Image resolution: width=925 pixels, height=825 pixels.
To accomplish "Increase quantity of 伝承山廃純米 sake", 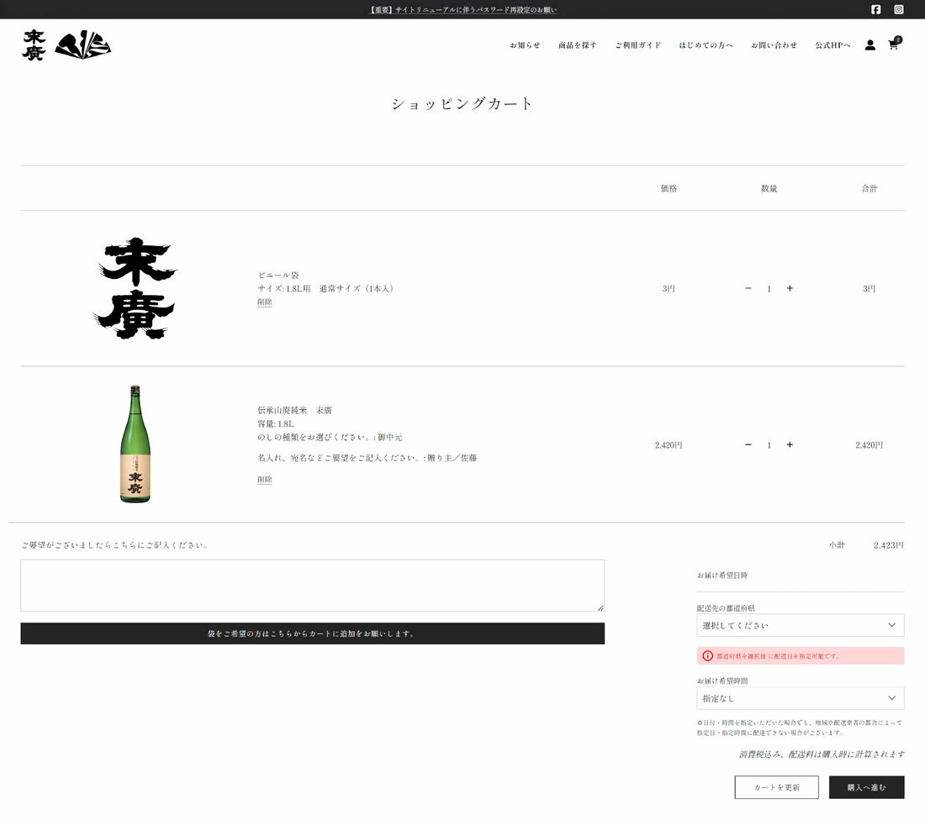I will pos(790,444).
